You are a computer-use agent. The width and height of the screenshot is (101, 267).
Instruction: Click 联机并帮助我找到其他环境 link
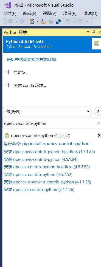tap(31, 60)
